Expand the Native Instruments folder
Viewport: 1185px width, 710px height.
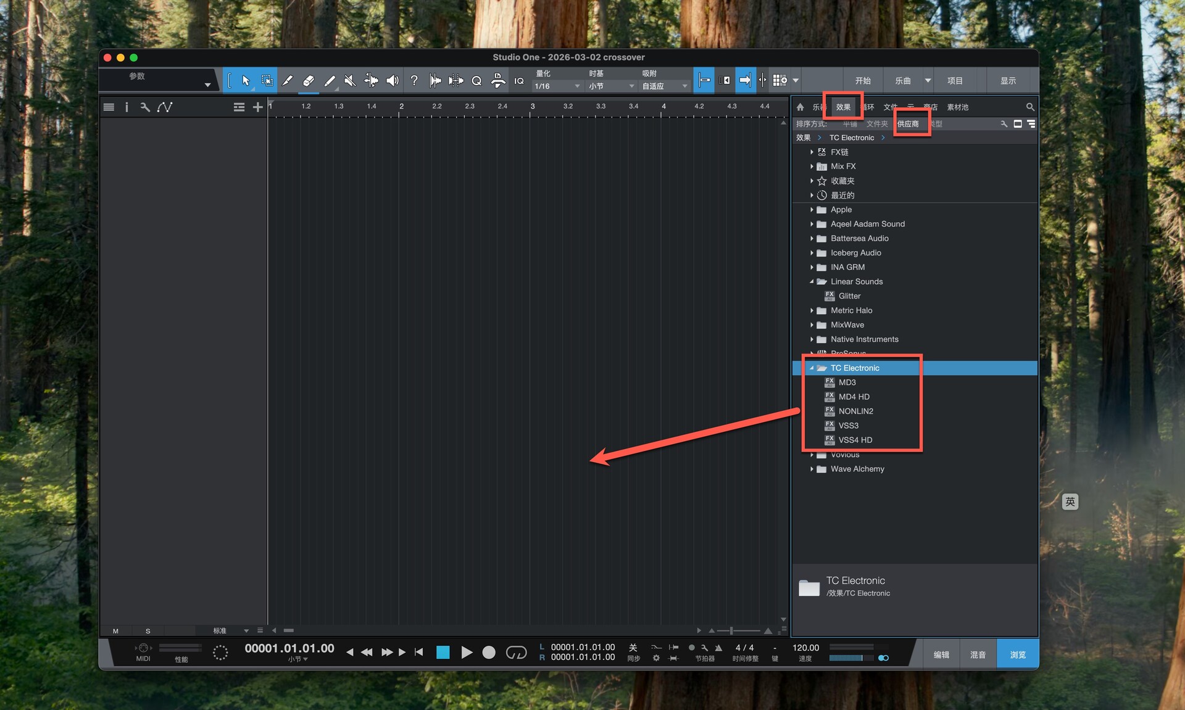tap(812, 339)
